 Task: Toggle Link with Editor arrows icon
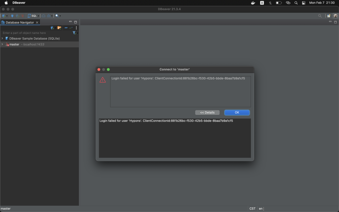click(x=71, y=28)
